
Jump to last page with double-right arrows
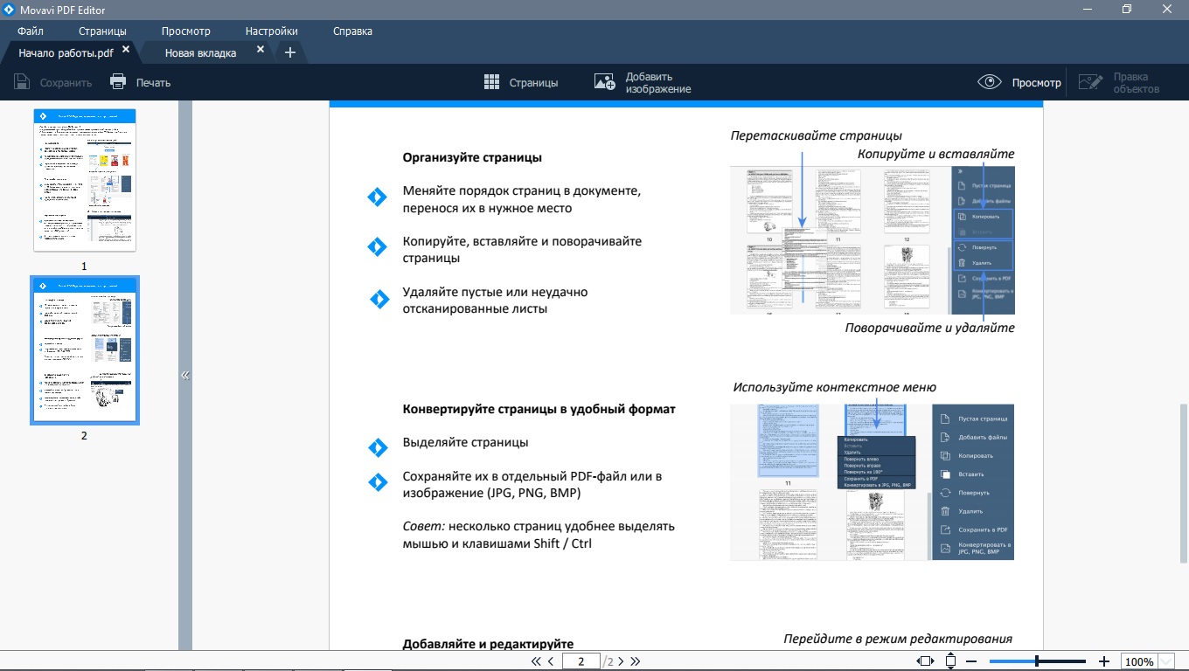pyautogui.click(x=636, y=661)
